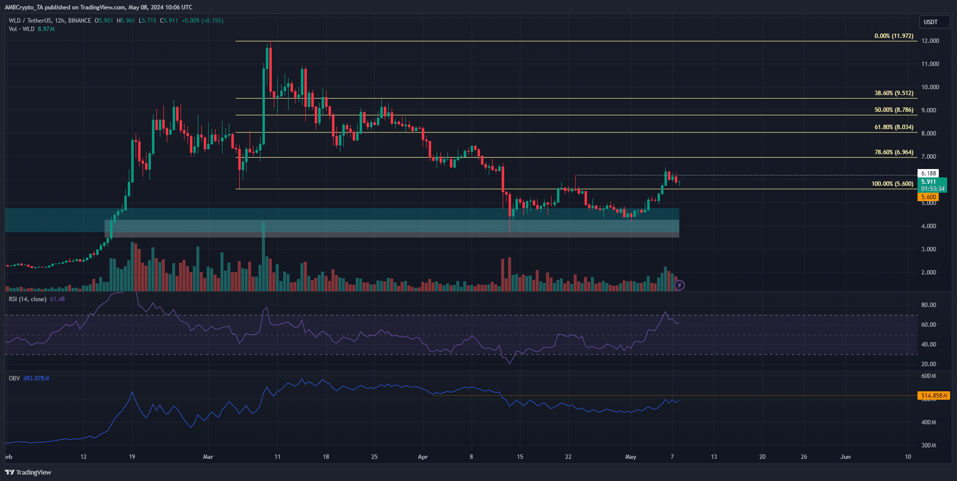Click the 2.000 price axis label

coord(929,273)
